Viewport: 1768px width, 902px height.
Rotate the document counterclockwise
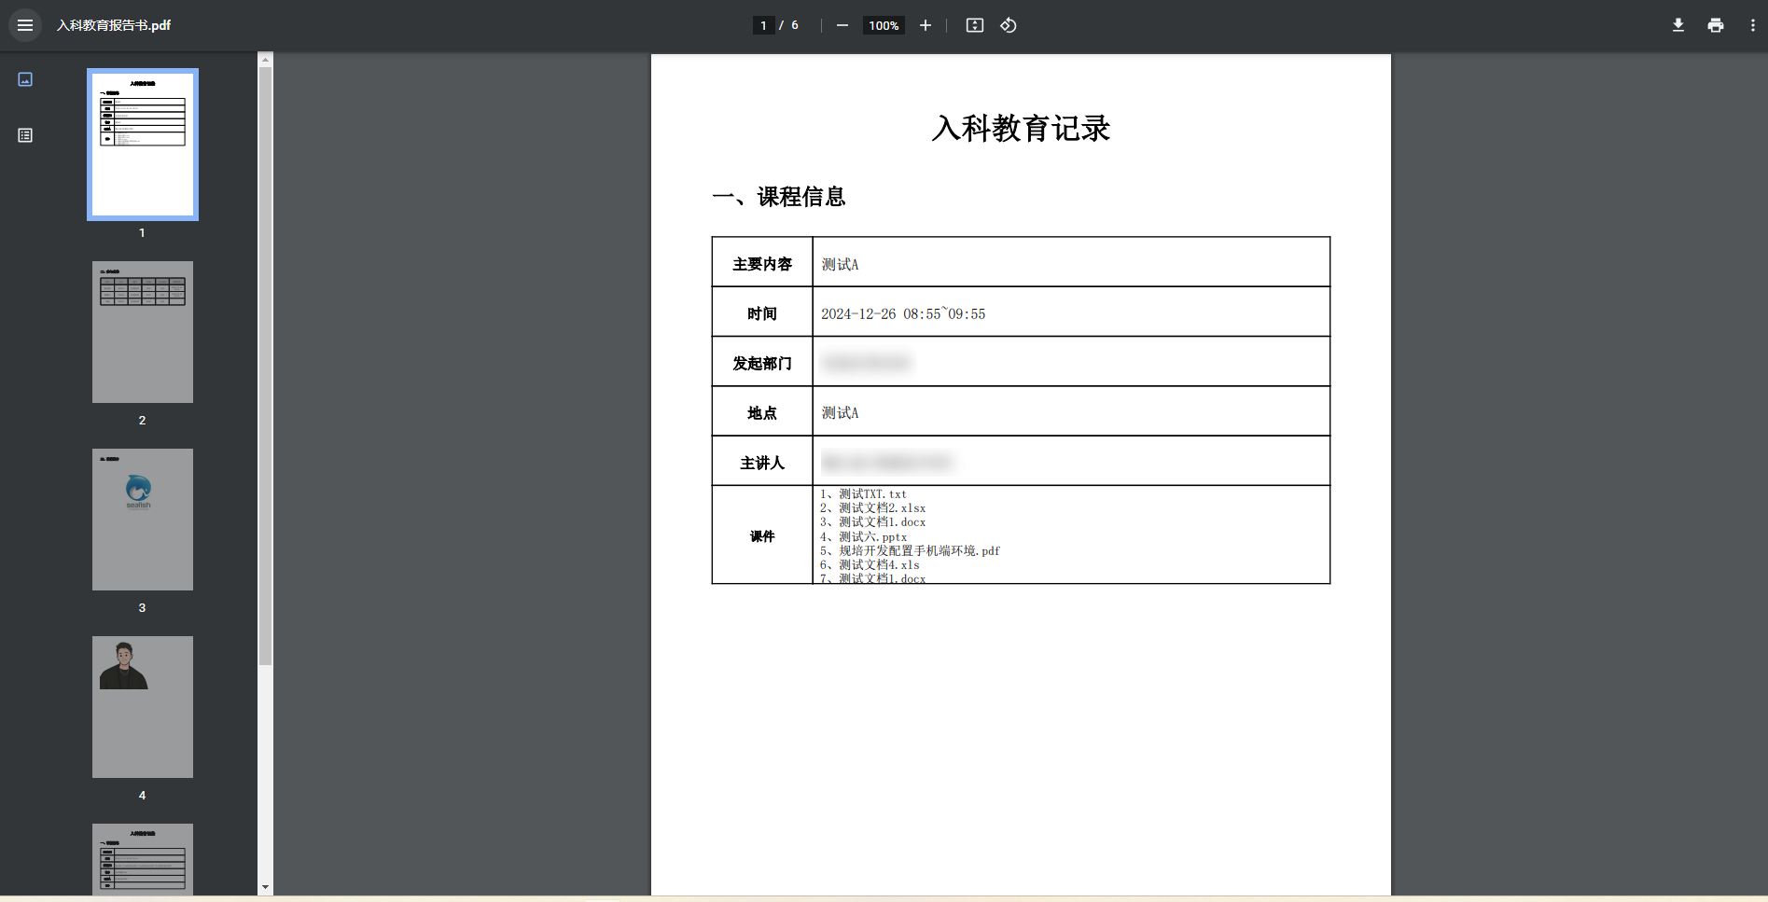[1009, 25]
